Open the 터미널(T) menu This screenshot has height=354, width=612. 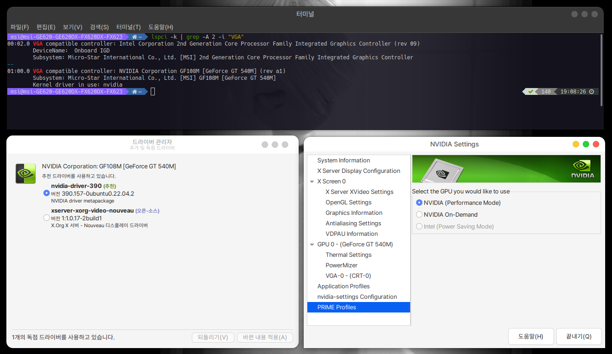(128, 27)
